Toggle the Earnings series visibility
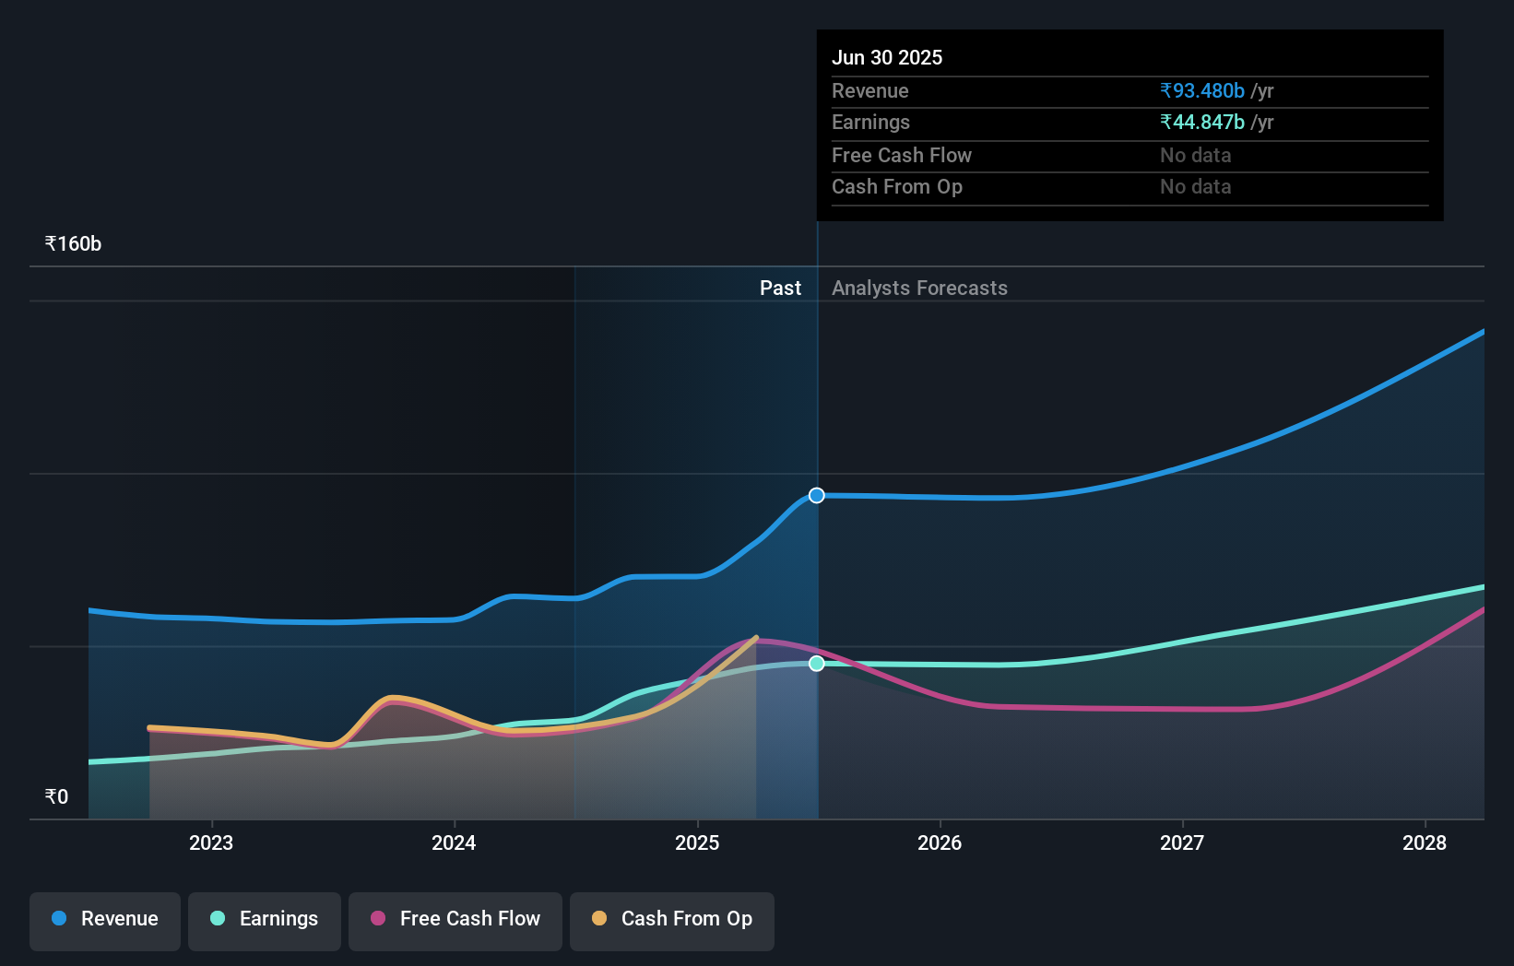 click(x=265, y=921)
